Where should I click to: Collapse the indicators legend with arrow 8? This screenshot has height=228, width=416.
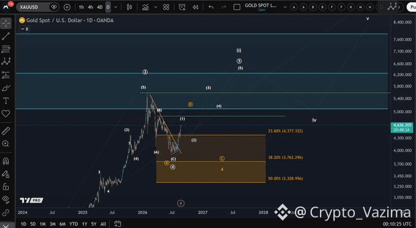(x=24, y=29)
